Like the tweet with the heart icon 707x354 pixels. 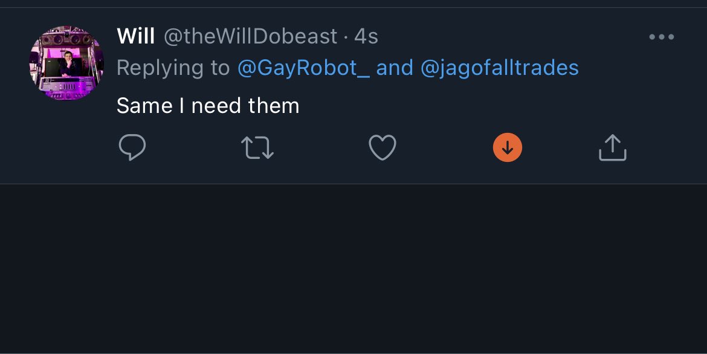tap(383, 147)
